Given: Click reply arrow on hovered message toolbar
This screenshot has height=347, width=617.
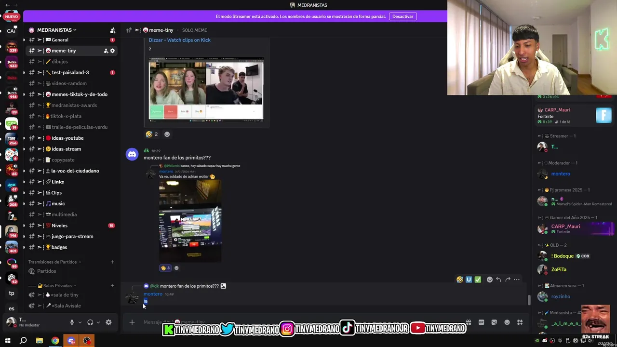Looking at the screenshot, I should [x=498, y=280].
